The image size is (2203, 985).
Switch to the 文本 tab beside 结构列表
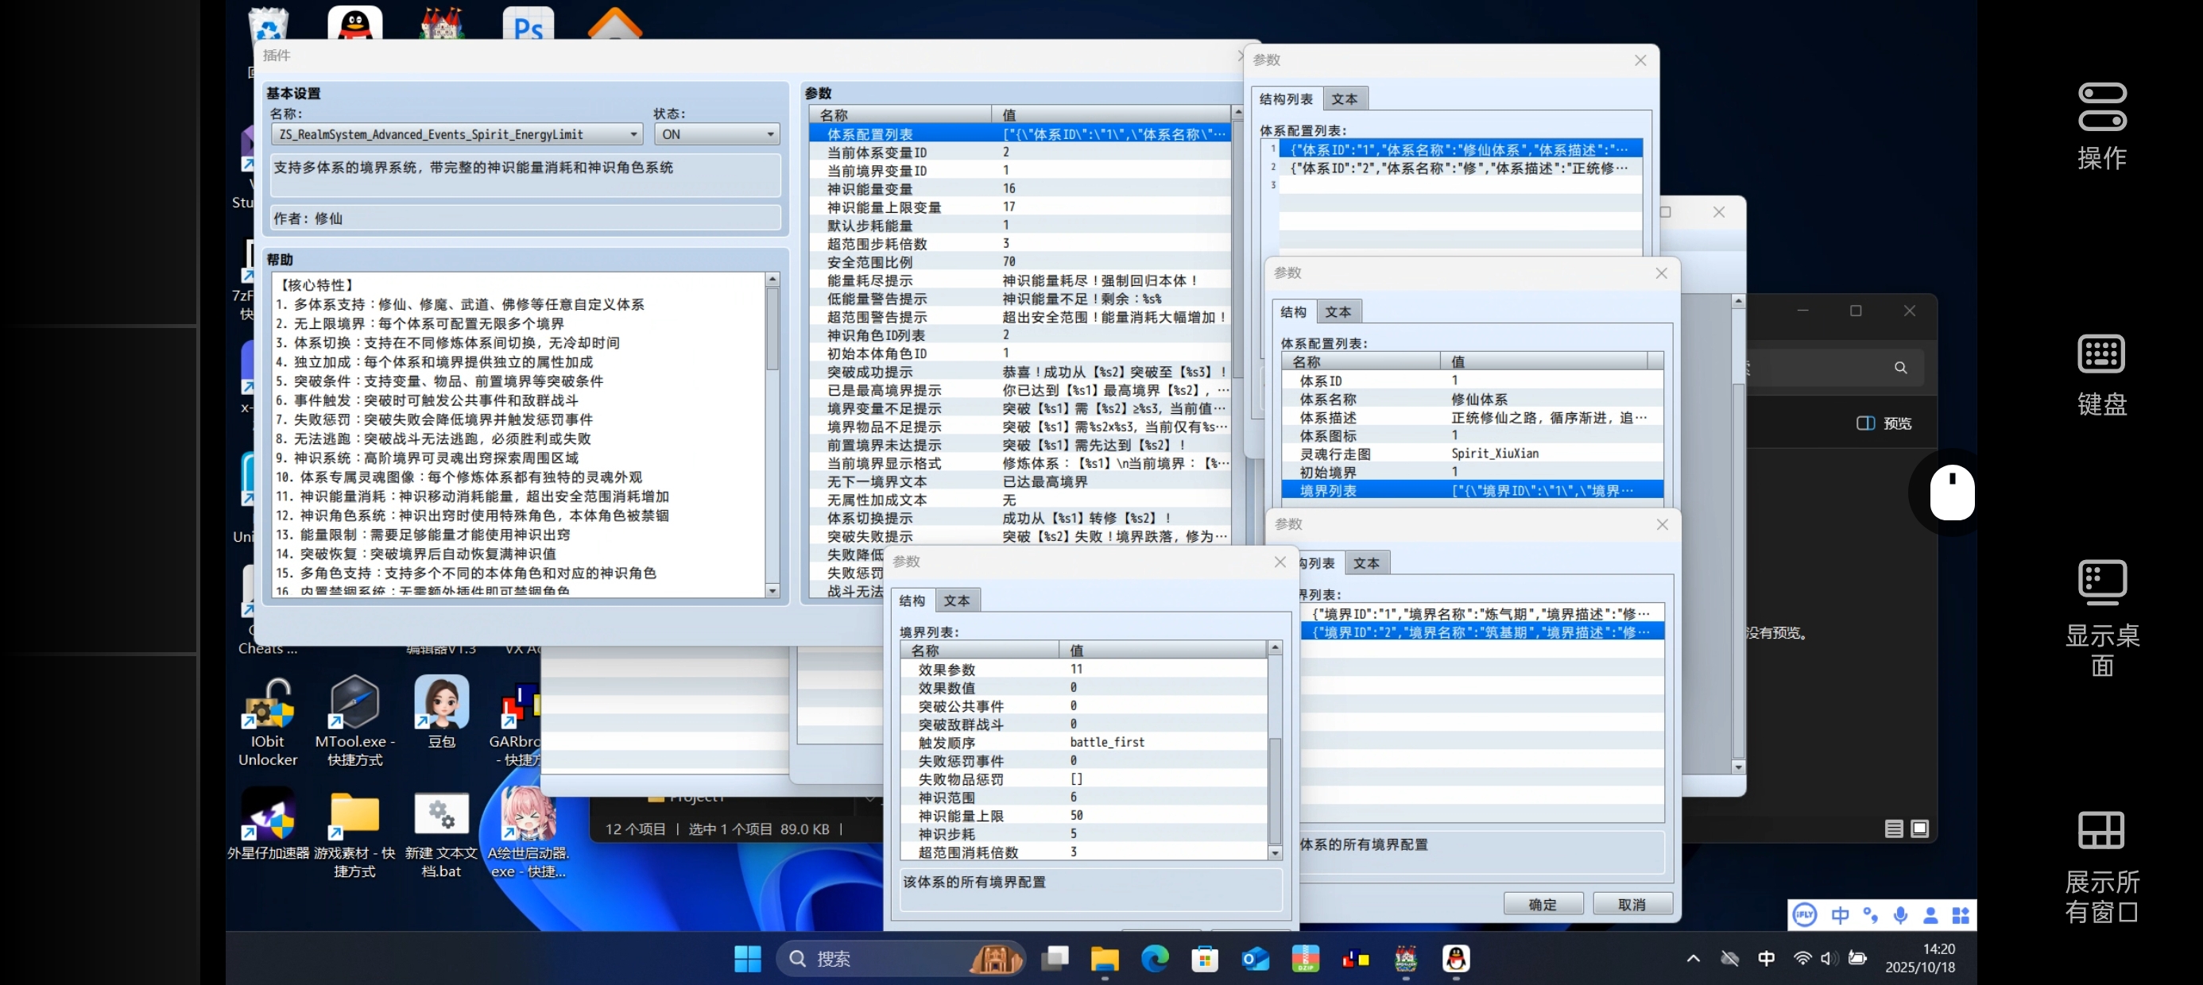tap(1344, 99)
